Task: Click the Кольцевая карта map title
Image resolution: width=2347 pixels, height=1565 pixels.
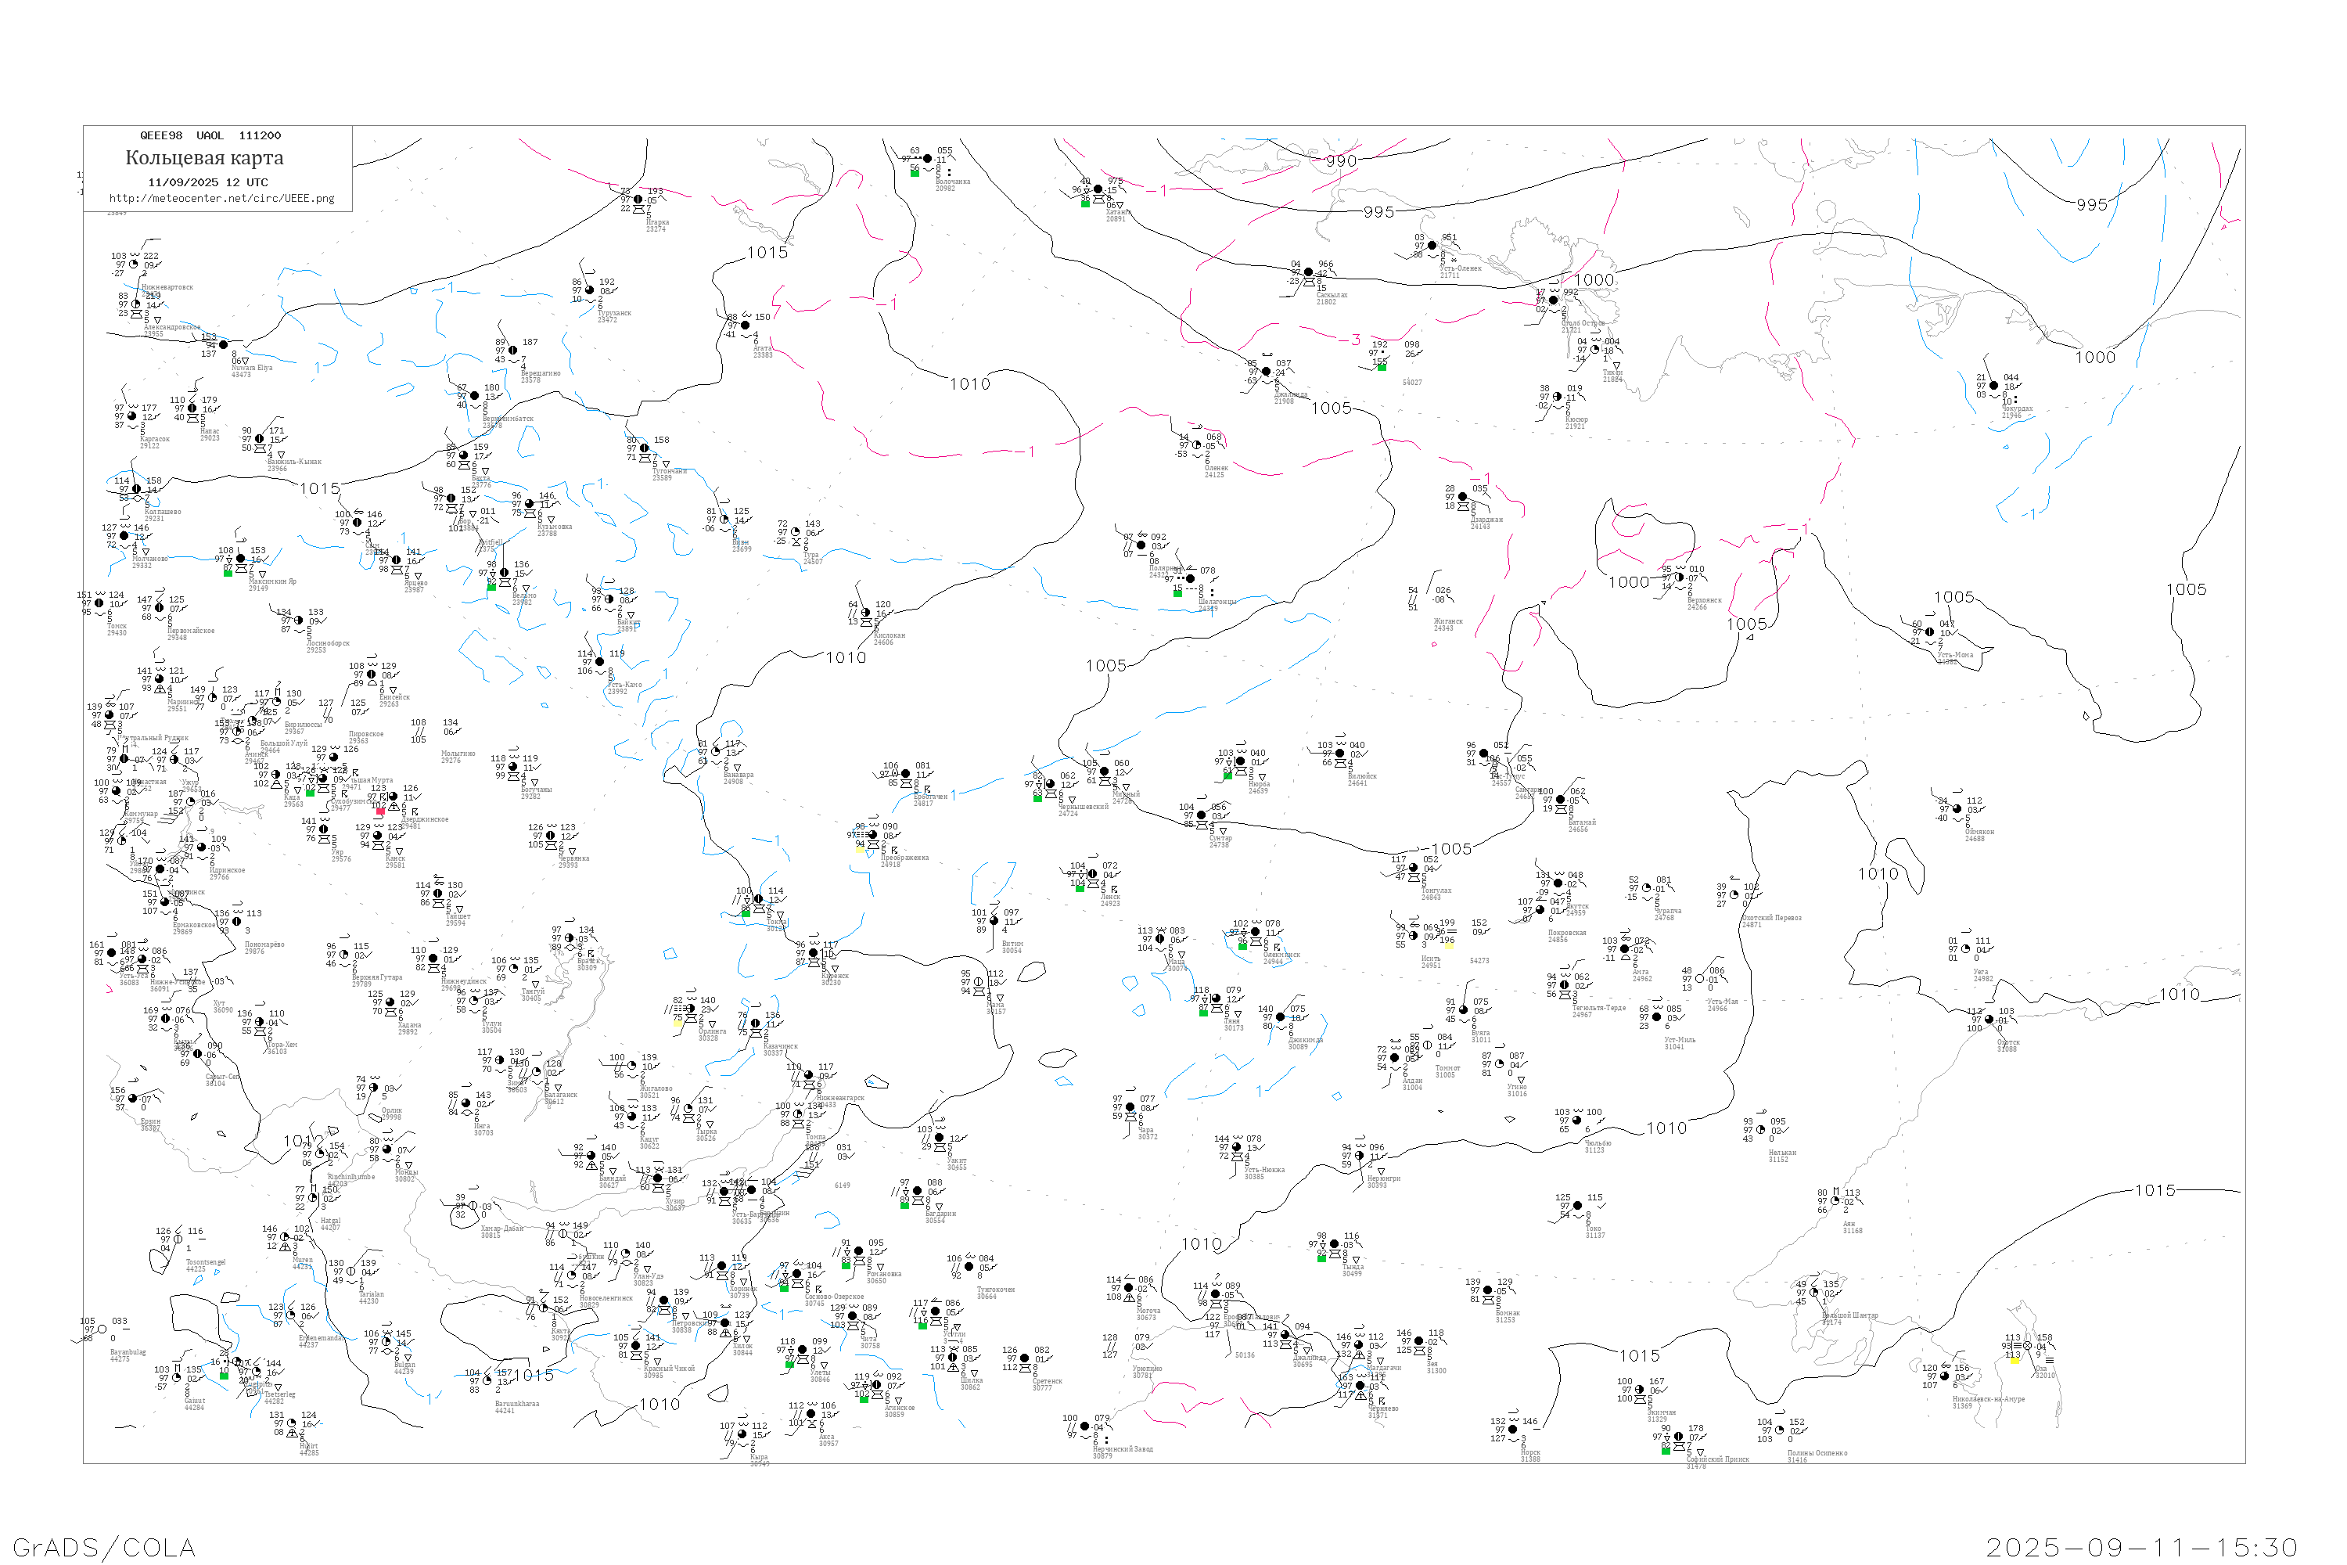Action: pyautogui.click(x=204, y=158)
